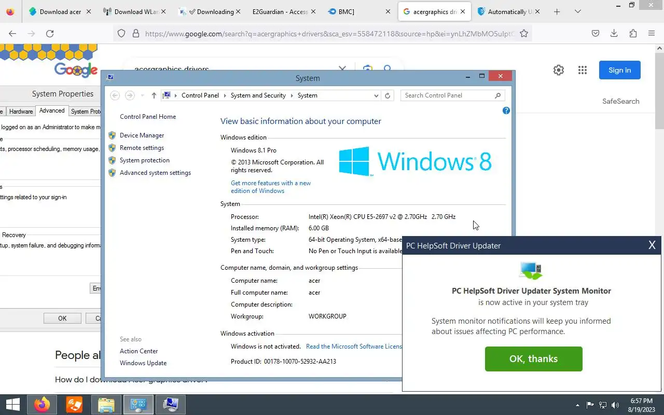Click the System window help question icon

pyautogui.click(x=506, y=110)
